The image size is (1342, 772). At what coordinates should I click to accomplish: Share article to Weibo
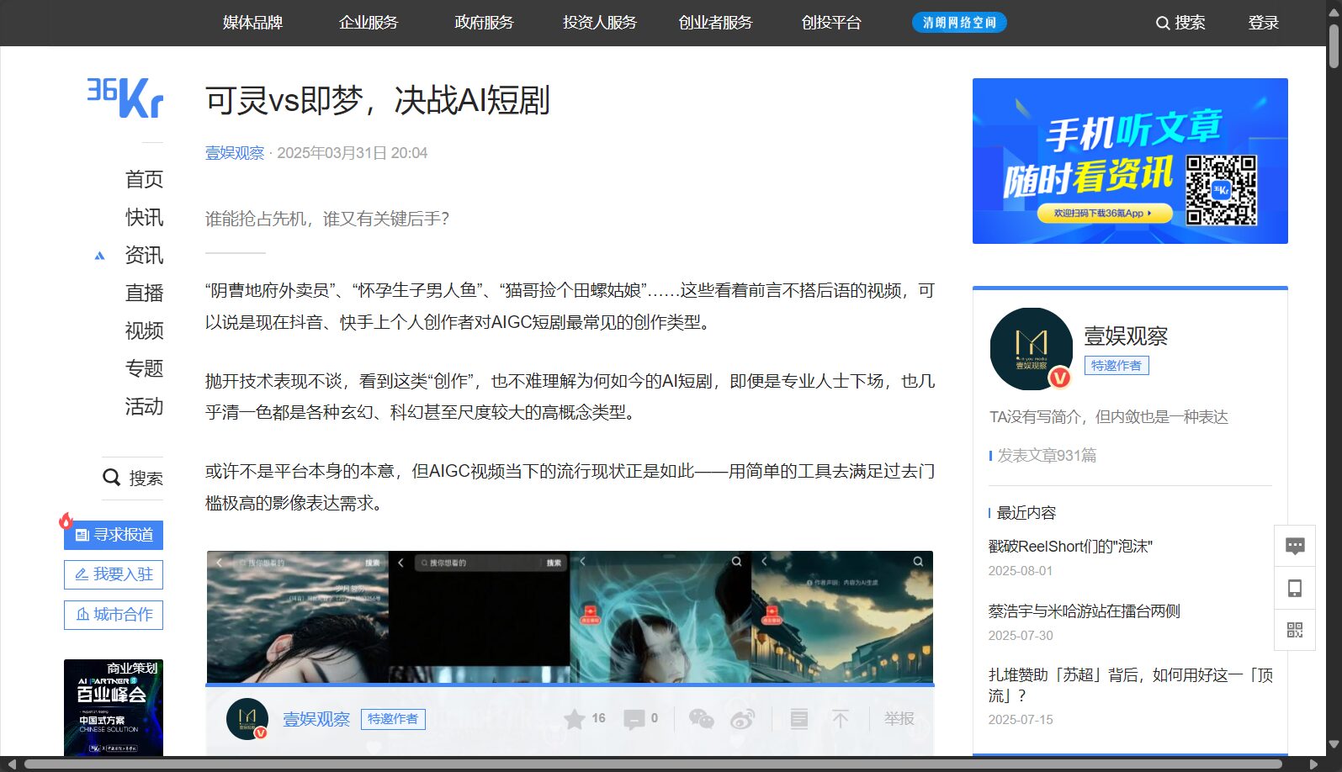(x=742, y=719)
